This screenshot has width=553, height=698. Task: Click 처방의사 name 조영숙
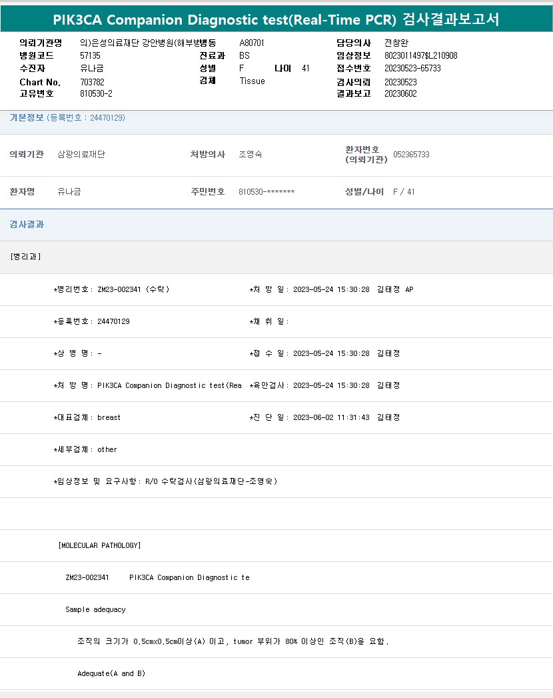coord(251,155)
